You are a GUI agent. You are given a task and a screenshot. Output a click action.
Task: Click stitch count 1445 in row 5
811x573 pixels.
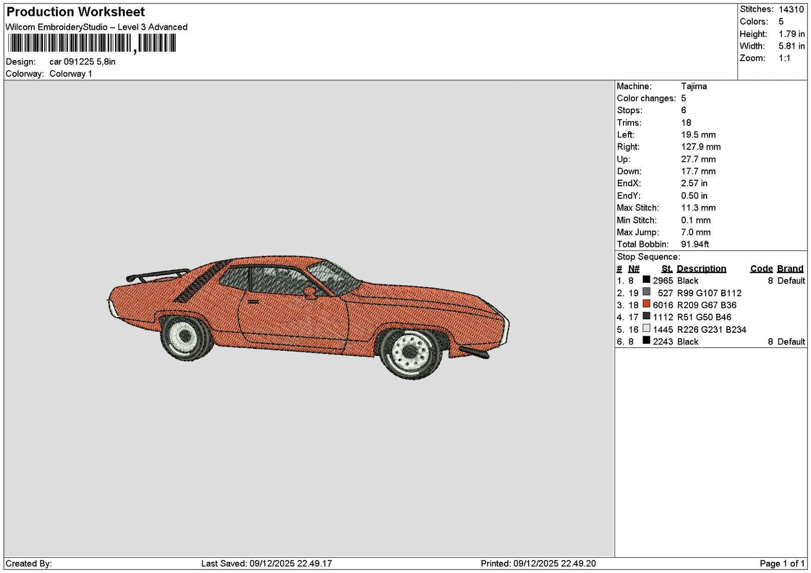point(663,329)
